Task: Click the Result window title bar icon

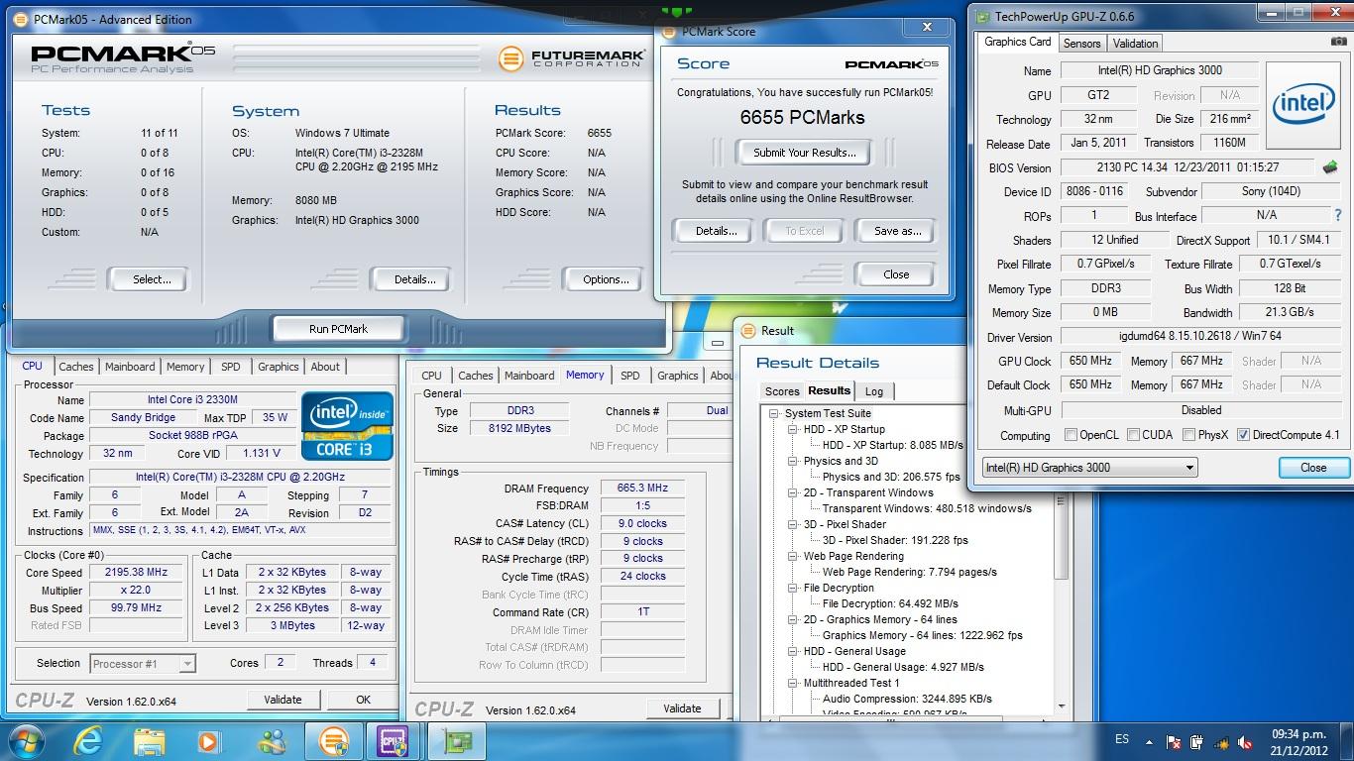Action: tap(749, 331)
